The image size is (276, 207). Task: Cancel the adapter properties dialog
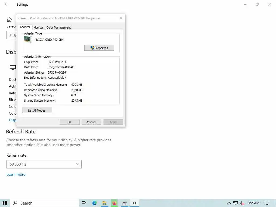click(x=91, y=122)
